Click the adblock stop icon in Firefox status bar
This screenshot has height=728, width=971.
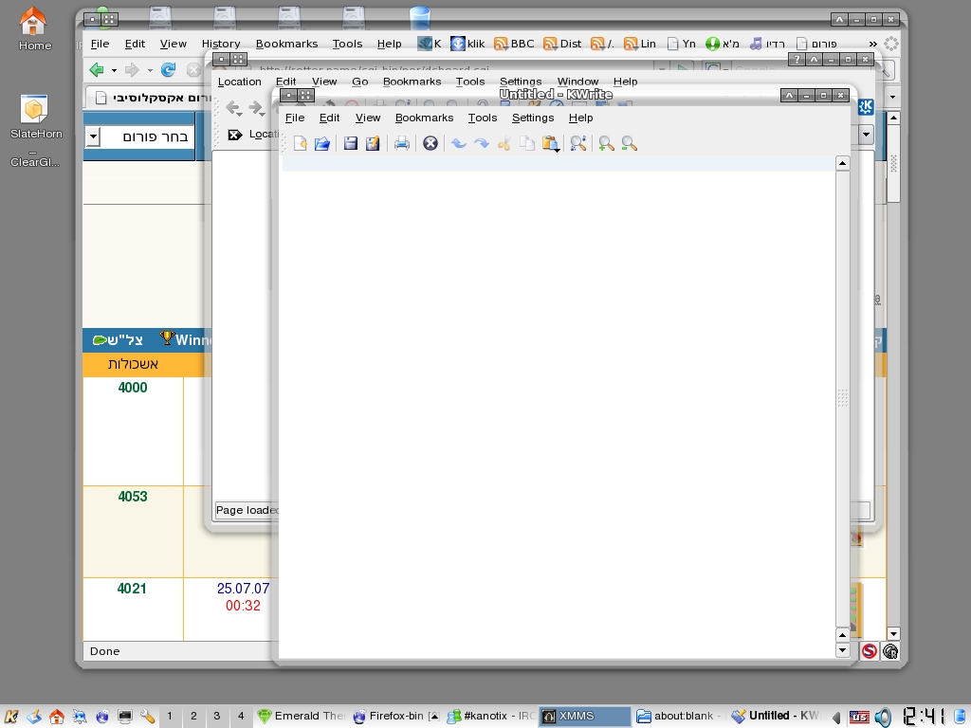[869, 651]
